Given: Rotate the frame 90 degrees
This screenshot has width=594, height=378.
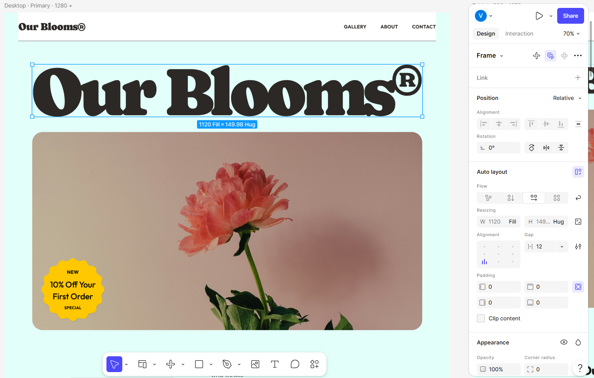Looking at the screenshot, I should tap(531, 148).
